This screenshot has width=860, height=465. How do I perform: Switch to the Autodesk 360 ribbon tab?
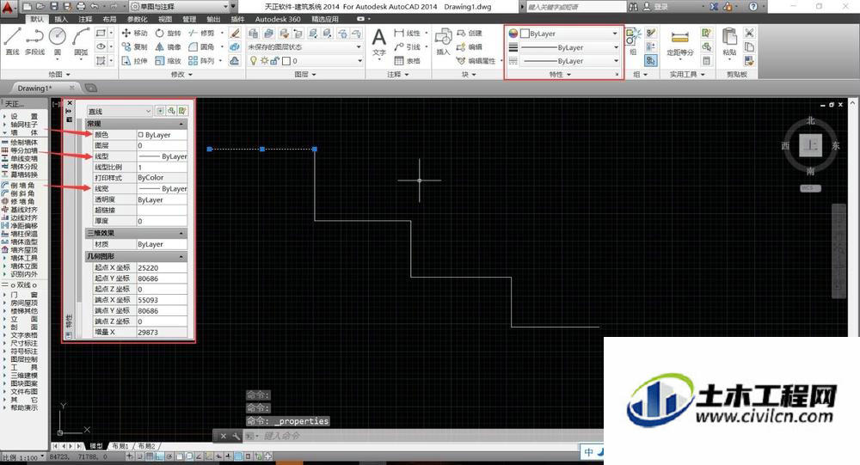[278, 19]
